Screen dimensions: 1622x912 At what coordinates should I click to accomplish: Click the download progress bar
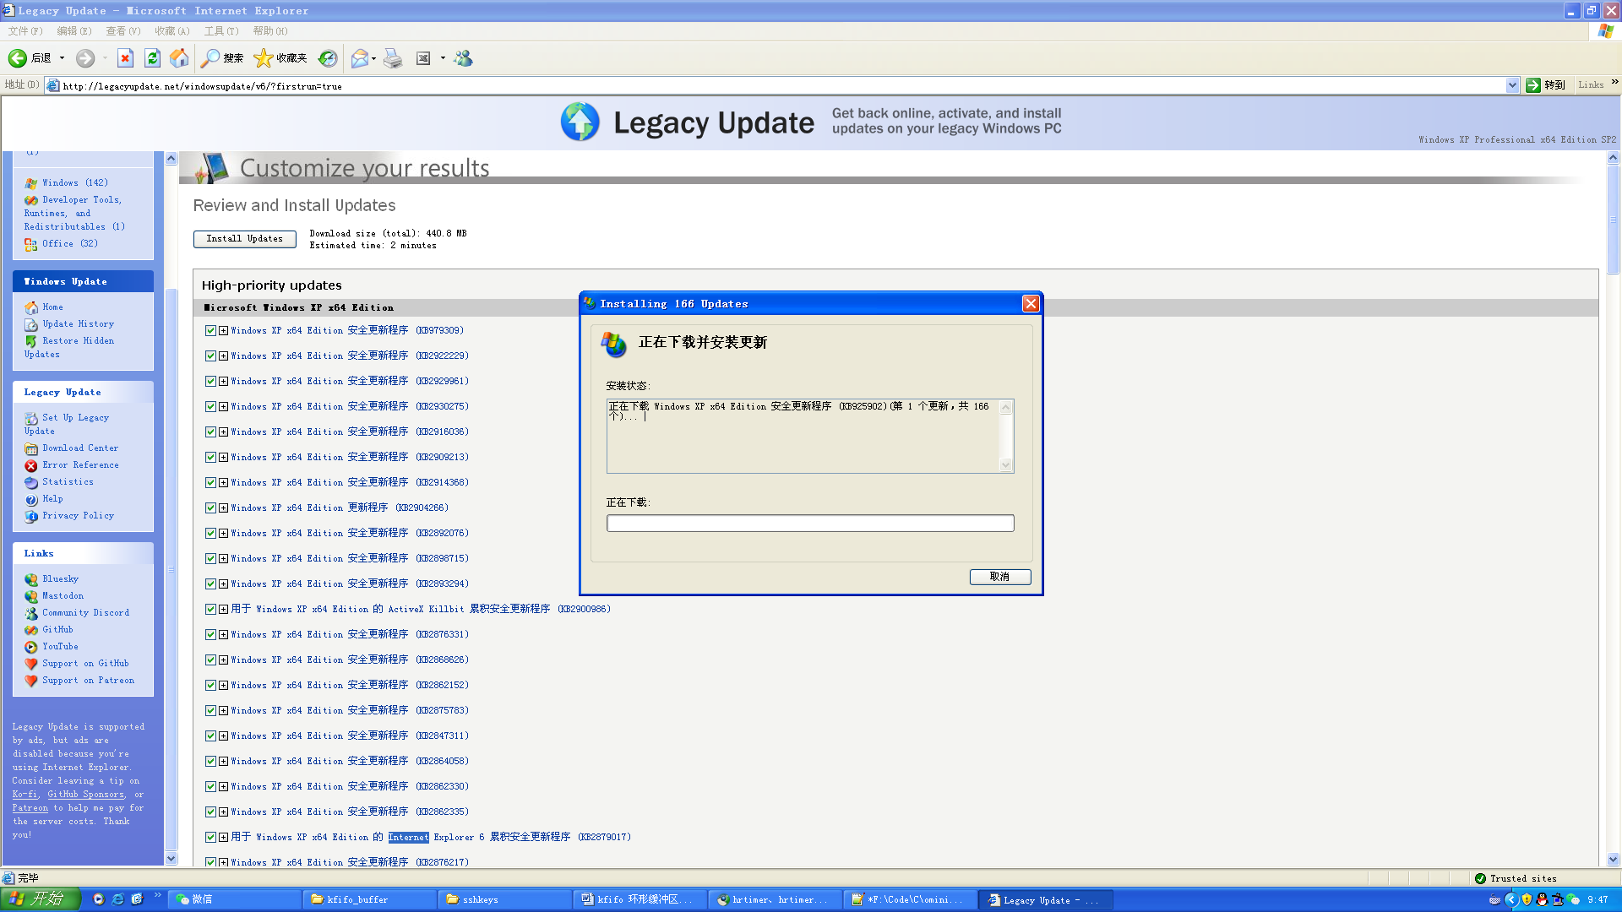pyautogui.click(x=809, y=524)
